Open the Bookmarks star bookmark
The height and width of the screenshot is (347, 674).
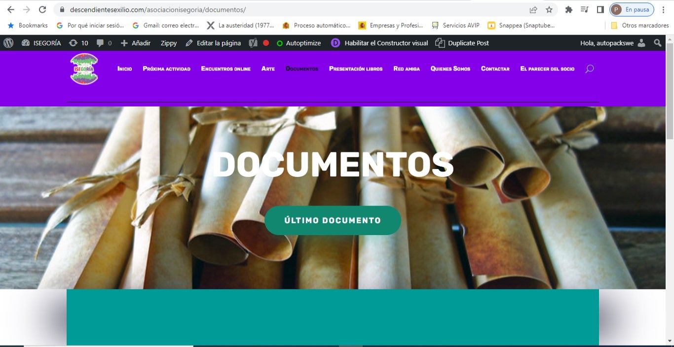tap(28, 25)
